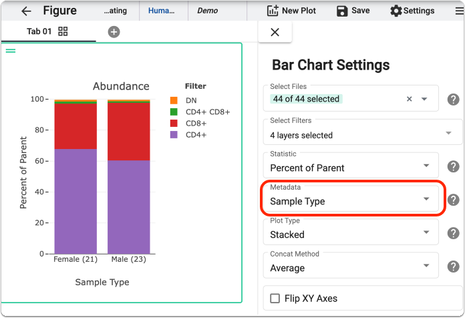Click the Female (21) axis label
The height and width of the screenshot is (318, 465).
75,259
